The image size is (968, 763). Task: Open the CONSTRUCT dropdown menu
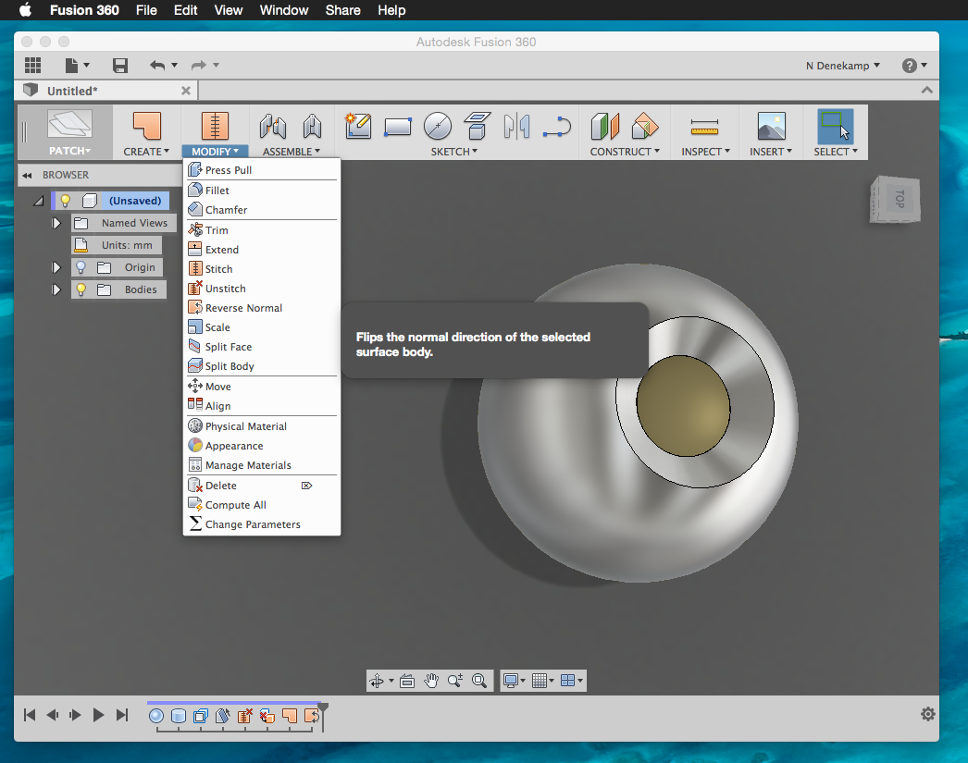coord(625,151)
